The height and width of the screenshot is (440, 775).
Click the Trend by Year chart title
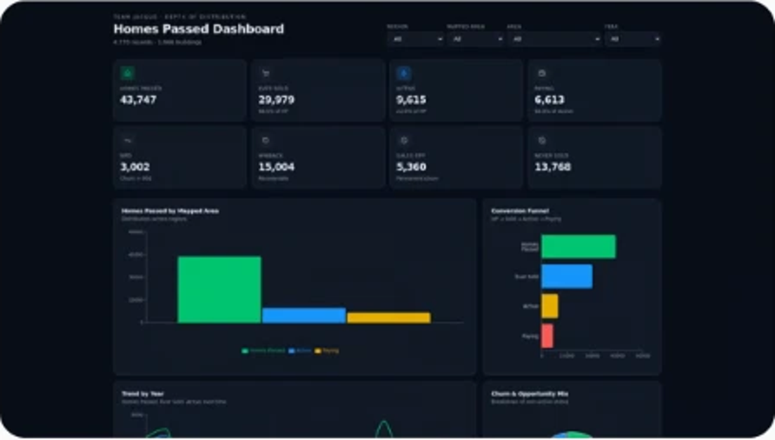142,394
